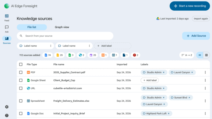Viewport: 212px width, 119px height.
Task: Open the cubetile-artsdistrict.com source
Action: (x=68, y=88)
